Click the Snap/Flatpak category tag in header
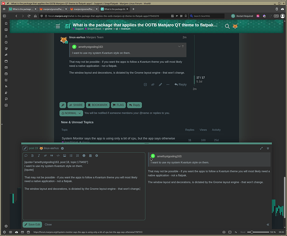 pyautogui.click(x=93, y=29)
